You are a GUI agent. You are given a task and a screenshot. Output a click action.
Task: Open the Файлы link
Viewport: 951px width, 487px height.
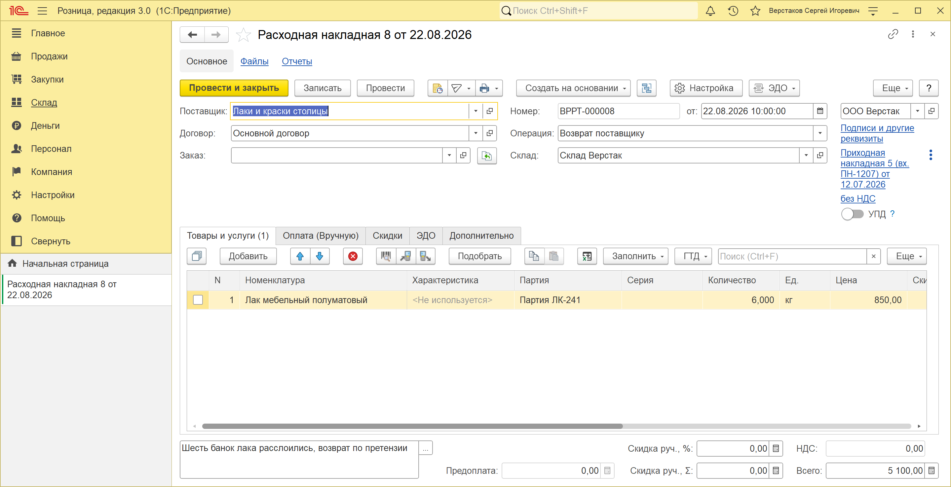(x=254, y=62)
